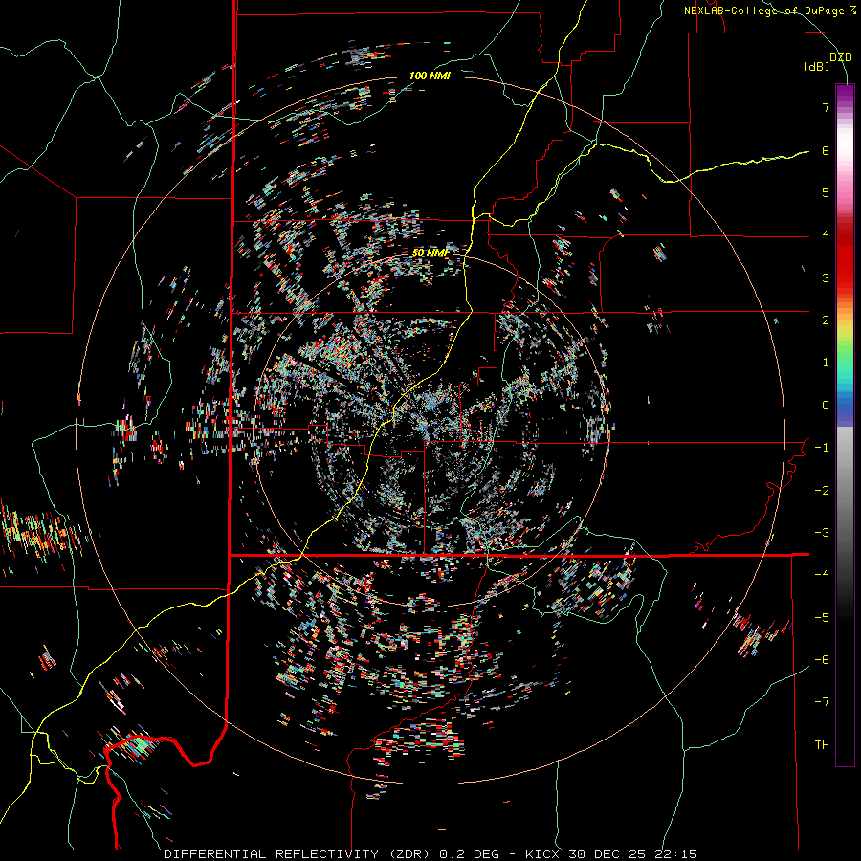
Task: Click the 7 dB scale label
Action: 826,107
